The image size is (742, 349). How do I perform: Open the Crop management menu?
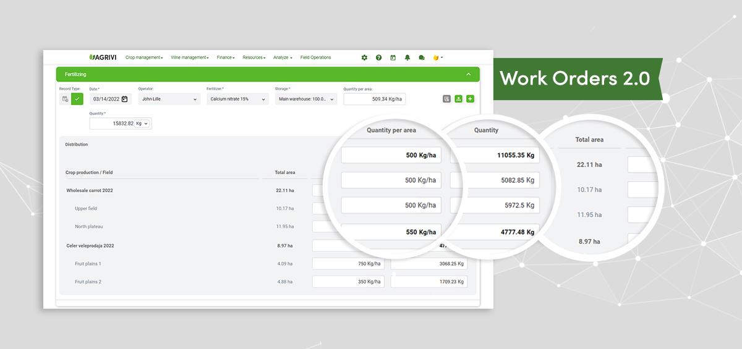pyautogui.click(x=144, y=57)
